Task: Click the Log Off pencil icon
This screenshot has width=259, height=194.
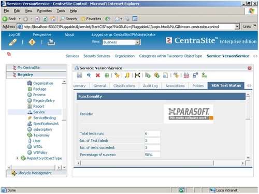Action: pyautogui.click(x=13, y=42)
